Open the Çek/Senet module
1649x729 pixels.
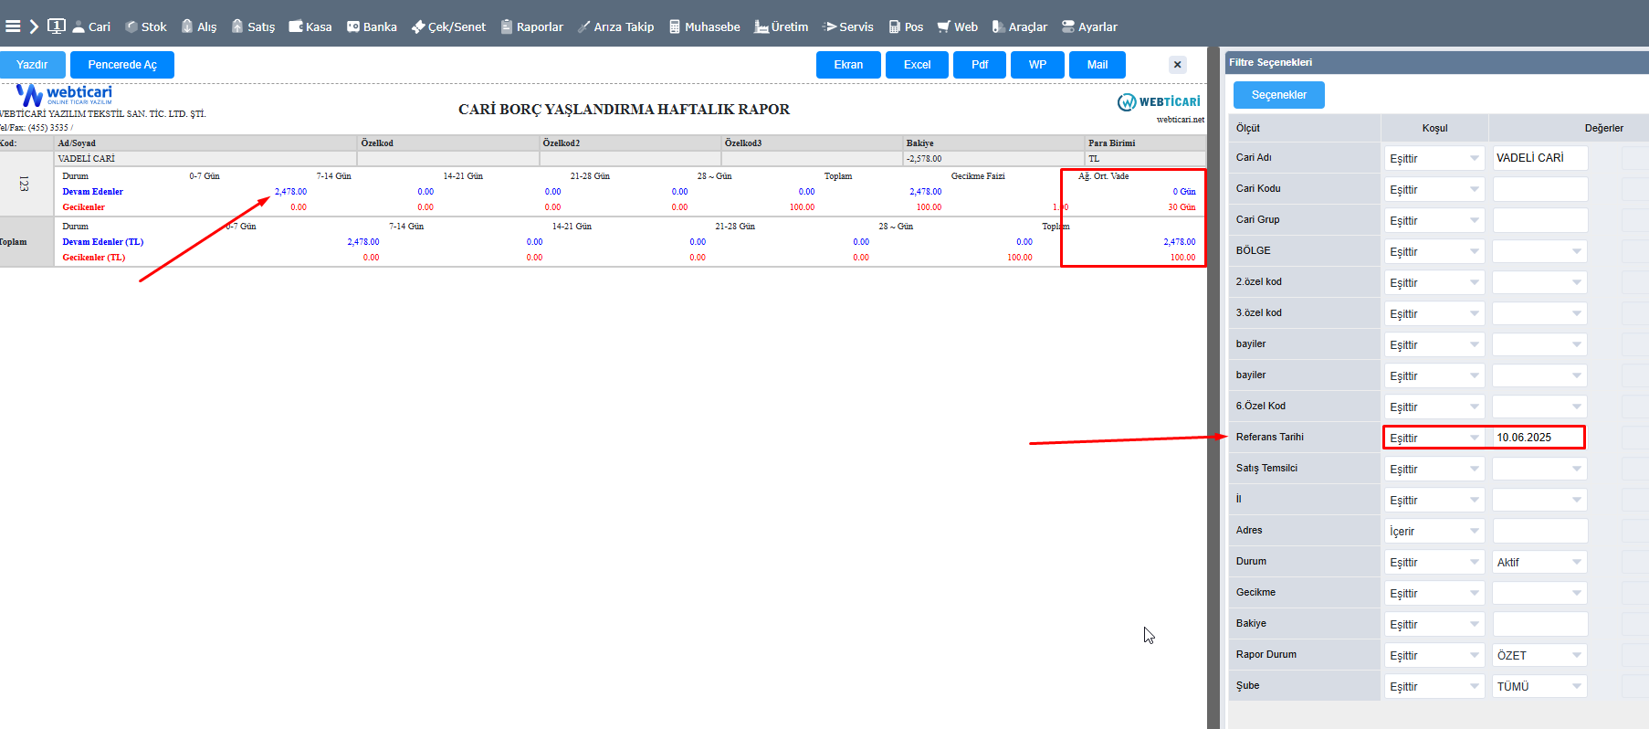448,26
